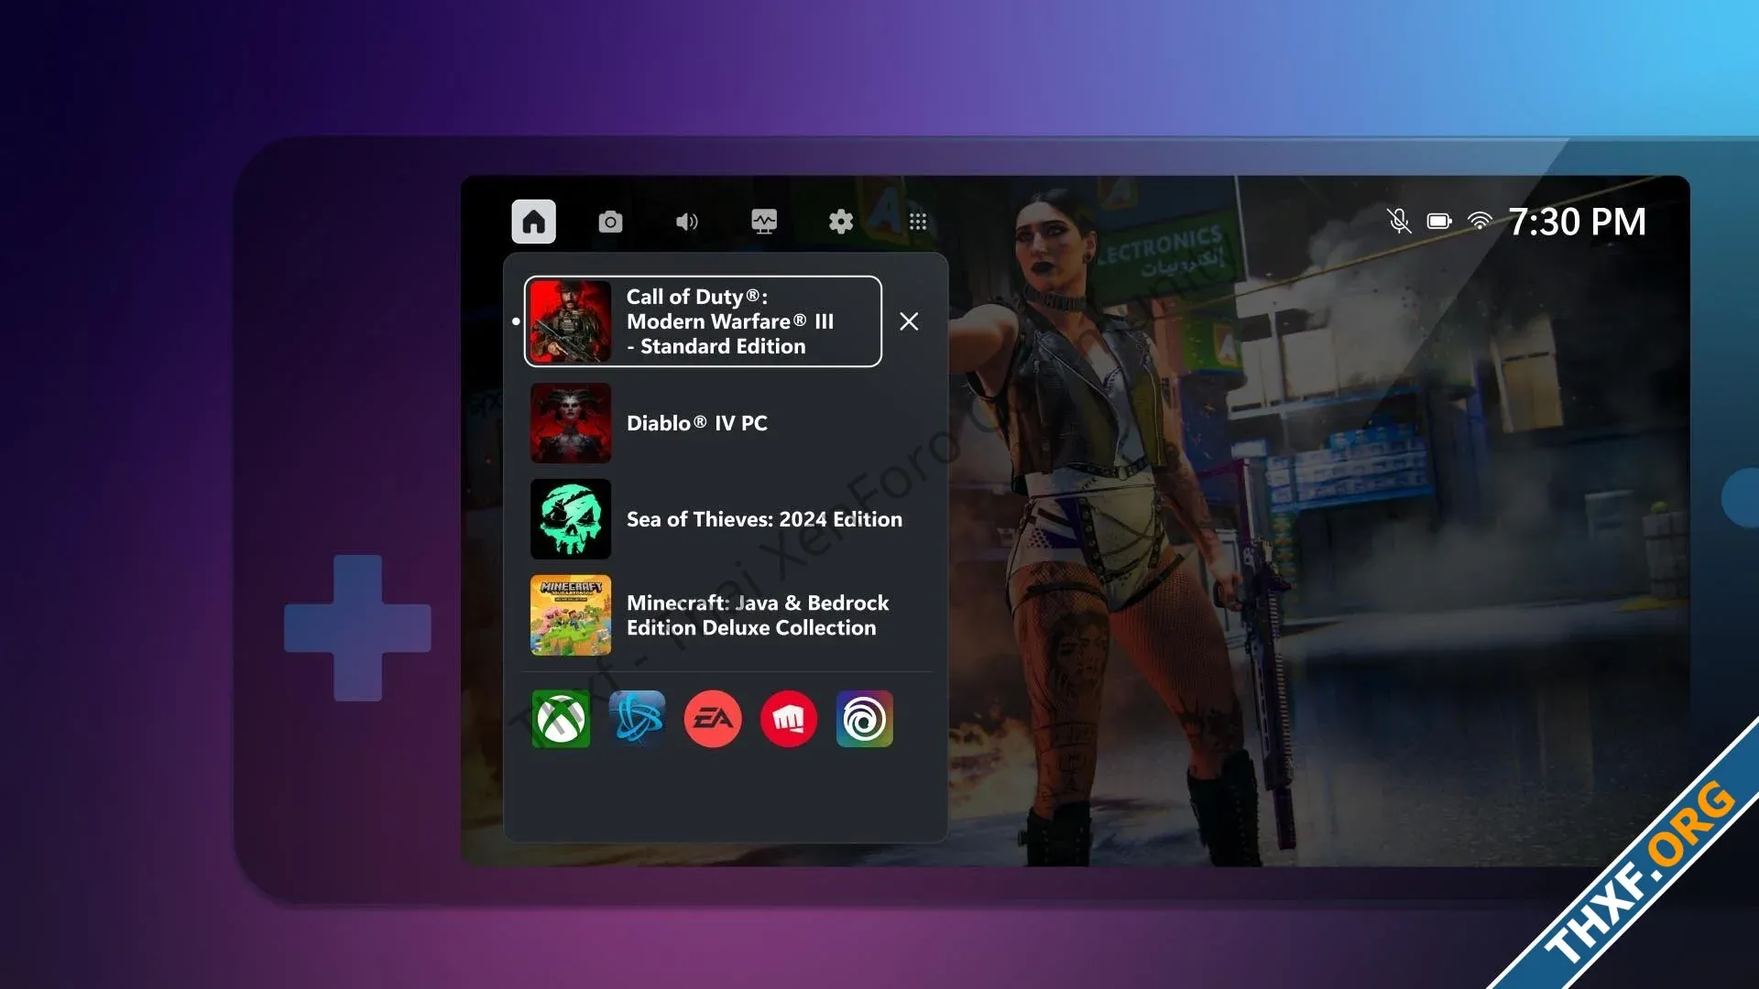
Task: Click the Sea of Thieves skull thumbnail
Action: click(571, 519)
